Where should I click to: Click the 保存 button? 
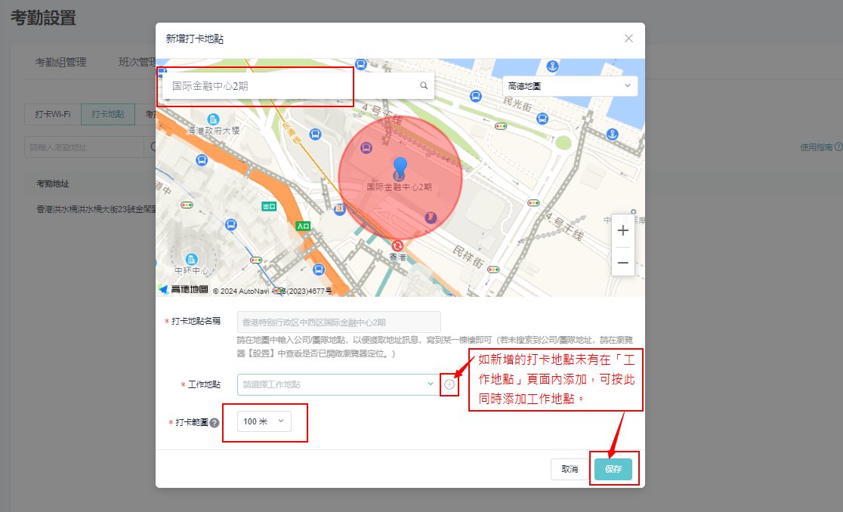(613, 469)
